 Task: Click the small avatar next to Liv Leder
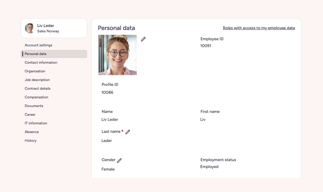pyautogui.click(x=29, y=28)
